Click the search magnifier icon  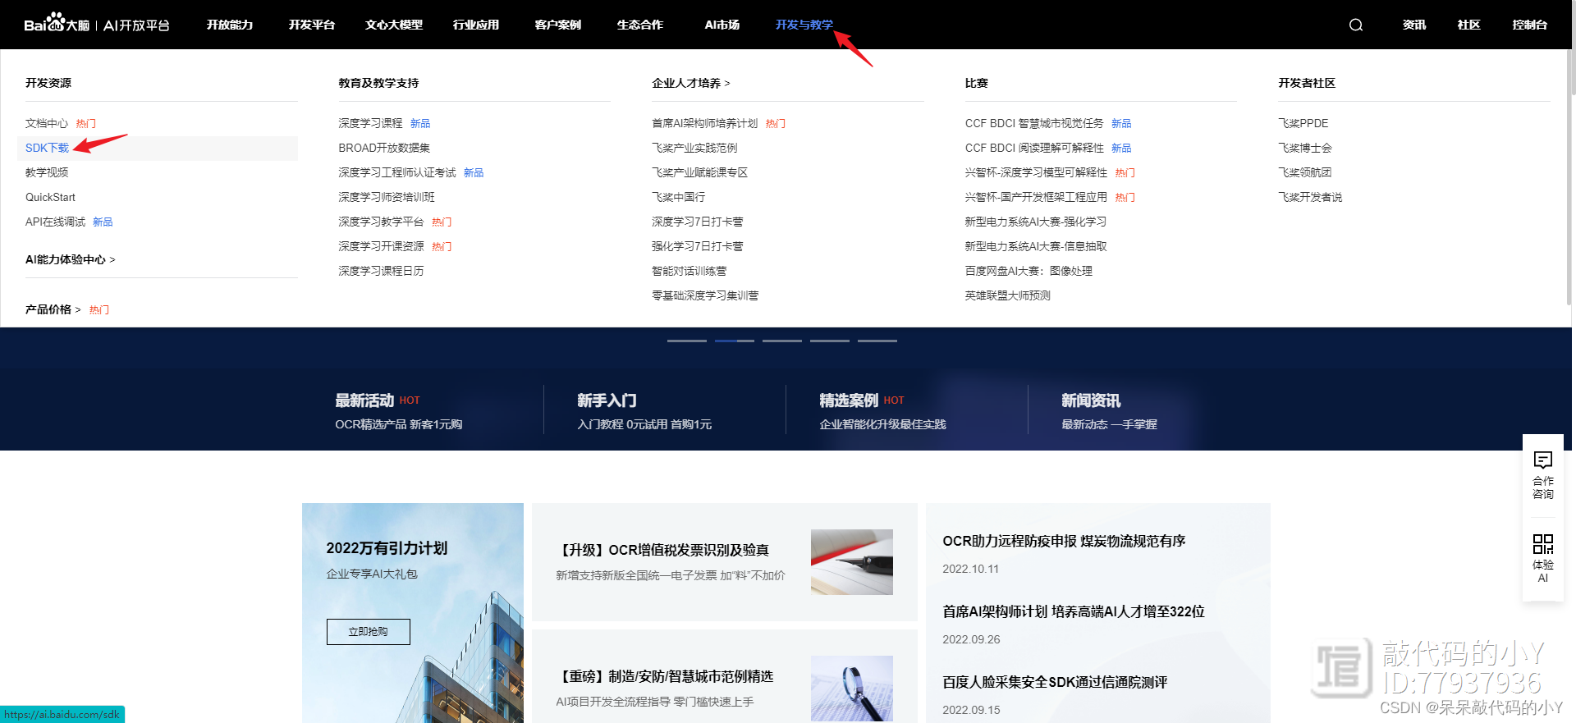coord(1356,25)
